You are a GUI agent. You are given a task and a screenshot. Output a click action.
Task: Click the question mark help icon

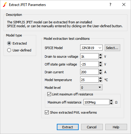point(110,4)
